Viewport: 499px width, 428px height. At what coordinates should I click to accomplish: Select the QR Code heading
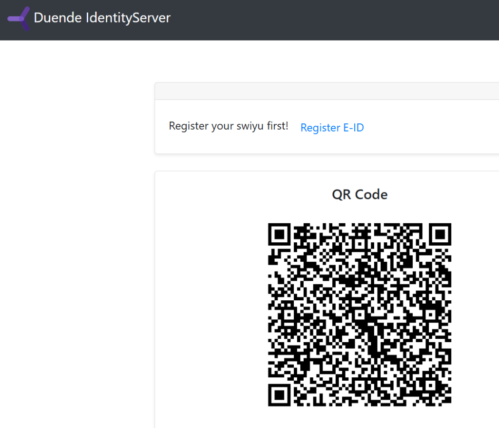(360, 195)
